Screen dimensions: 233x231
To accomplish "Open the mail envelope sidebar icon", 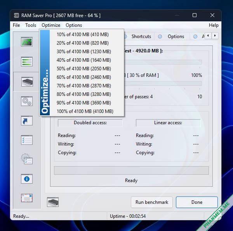I will click(27, 198).
